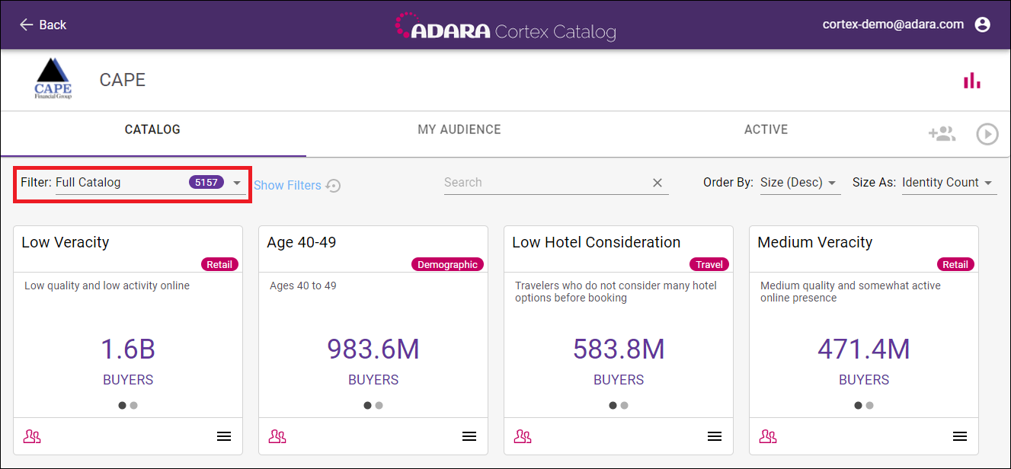Open hamburger menu on Low Hotel Consideration card

tap(715, 436)
